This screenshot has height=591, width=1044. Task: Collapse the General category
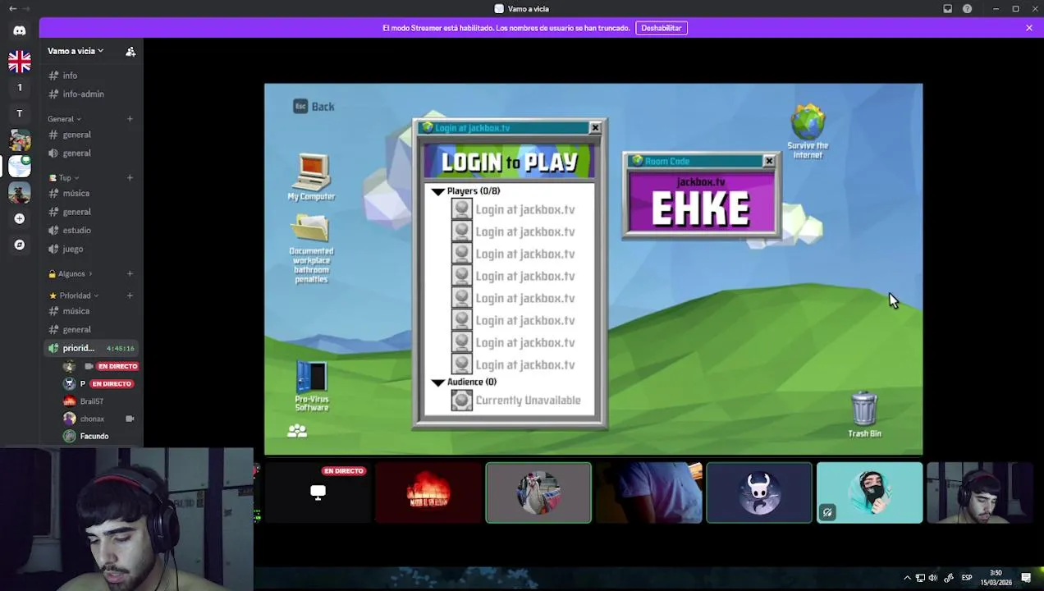pyautogui.click(x=64, y=119)
